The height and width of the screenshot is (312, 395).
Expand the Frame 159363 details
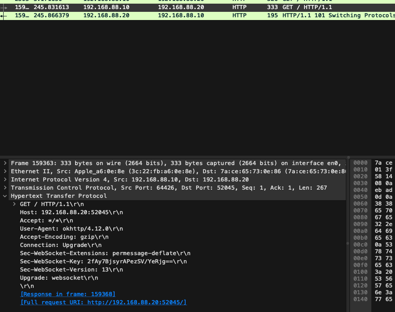(5, 163)
